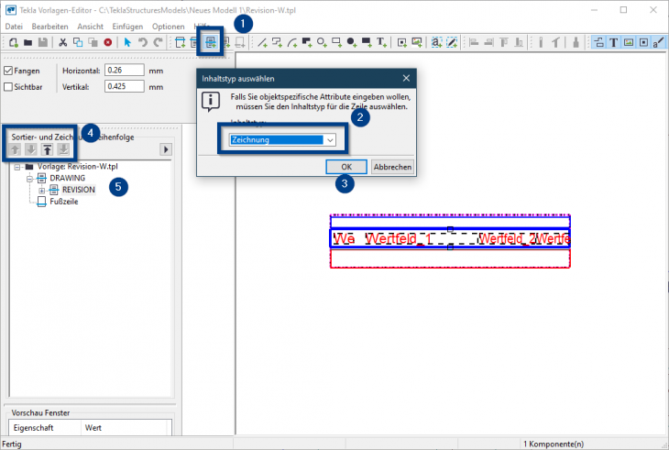Select the Arc drawing tool
Screen dimensions: 669x450
(x=291, y=42)
